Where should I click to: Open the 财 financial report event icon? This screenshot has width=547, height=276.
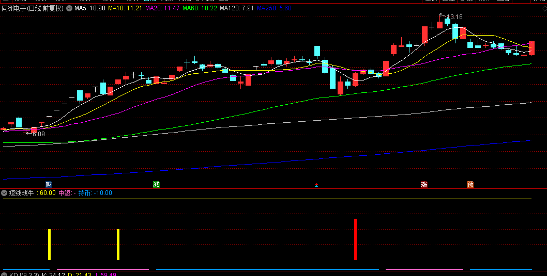coord(49,185)
